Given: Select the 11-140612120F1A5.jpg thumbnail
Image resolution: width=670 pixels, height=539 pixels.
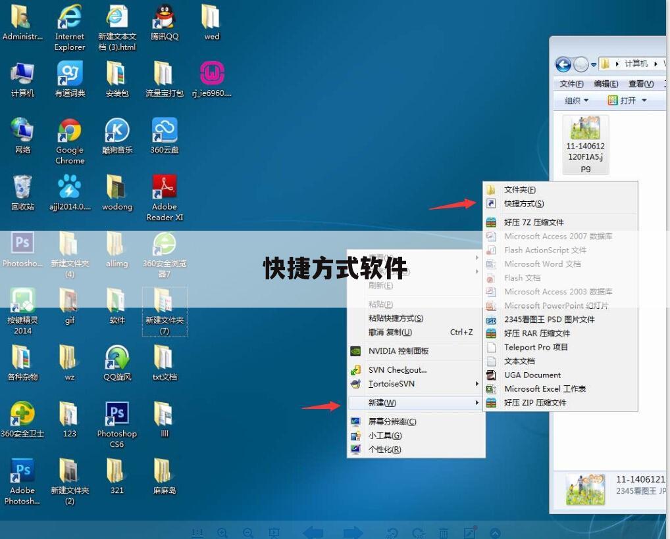Looking at the screenshot, I should pyautogui.click(x=585, y=144).
